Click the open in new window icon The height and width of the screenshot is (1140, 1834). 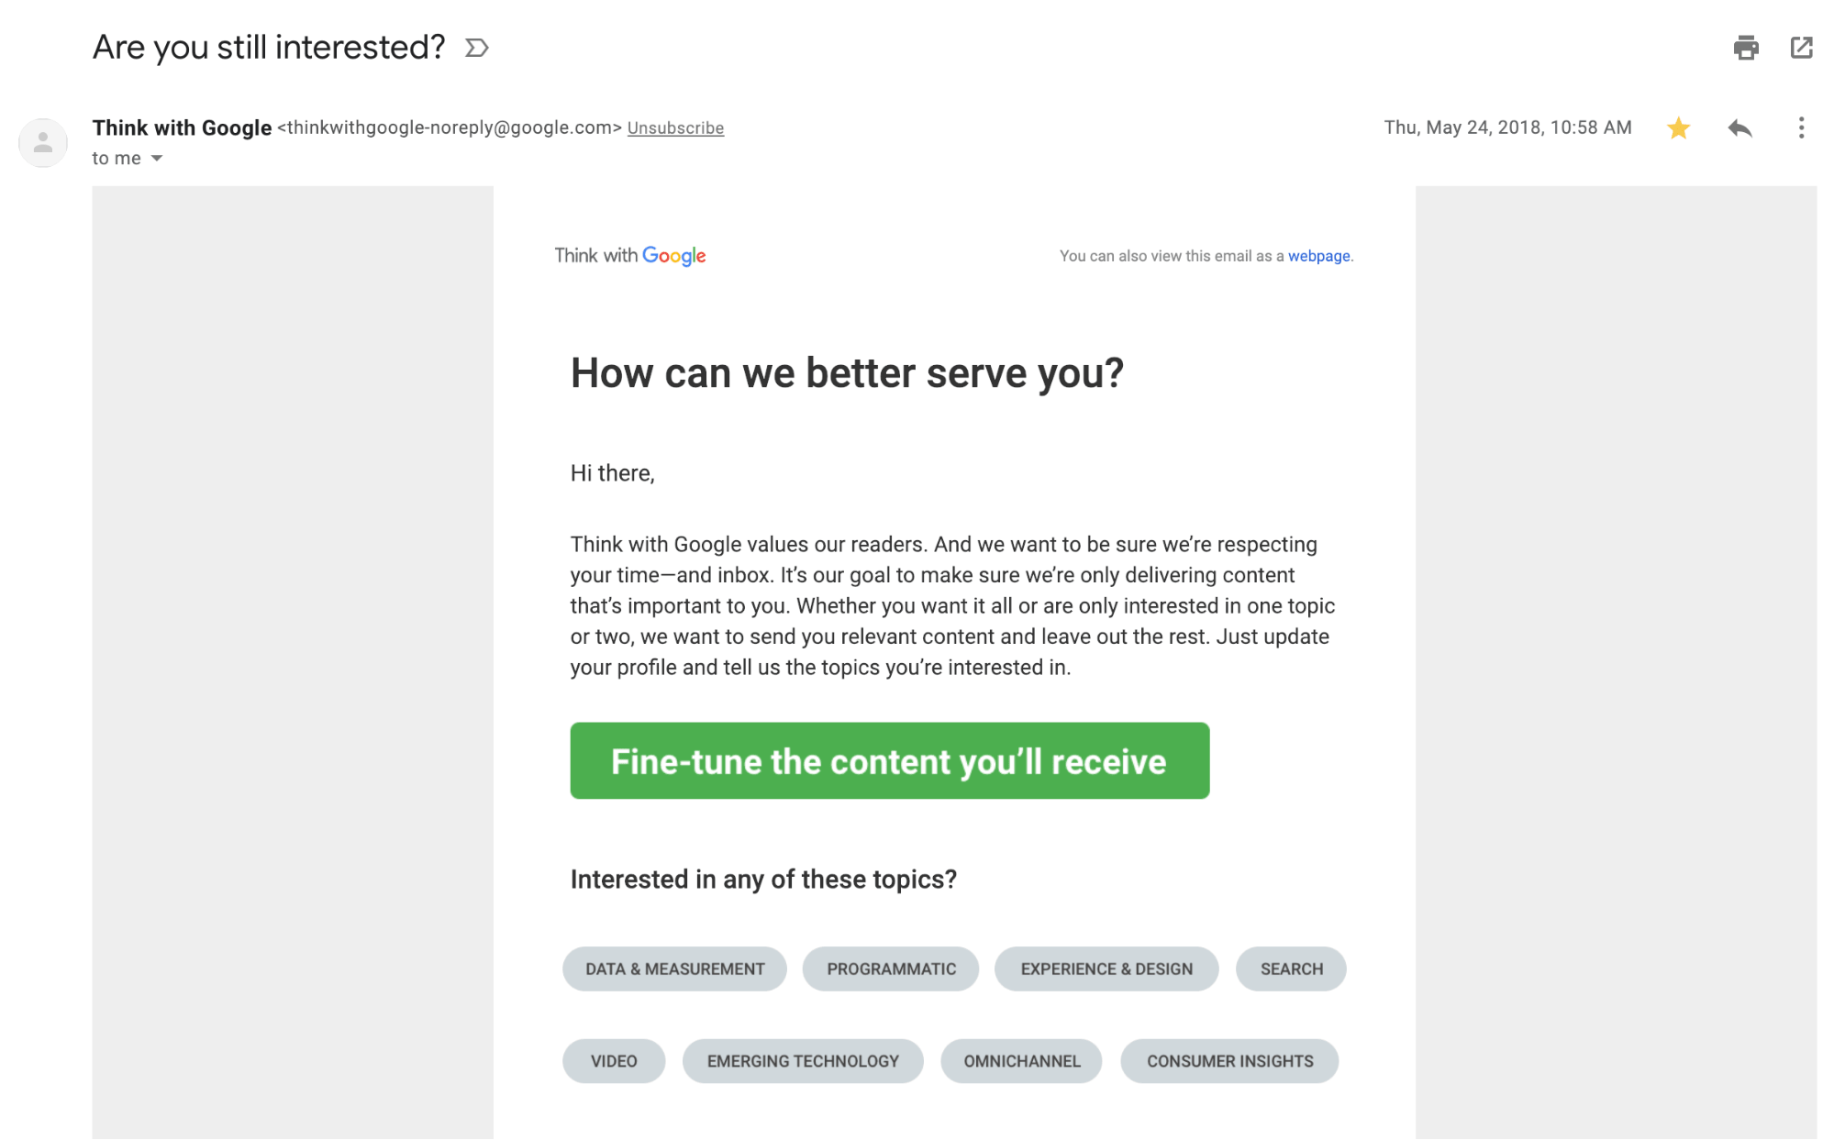tap(1803, 48)
